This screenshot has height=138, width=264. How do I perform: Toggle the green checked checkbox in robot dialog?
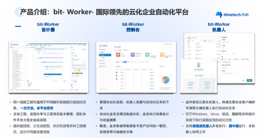[x=222, y=59]
